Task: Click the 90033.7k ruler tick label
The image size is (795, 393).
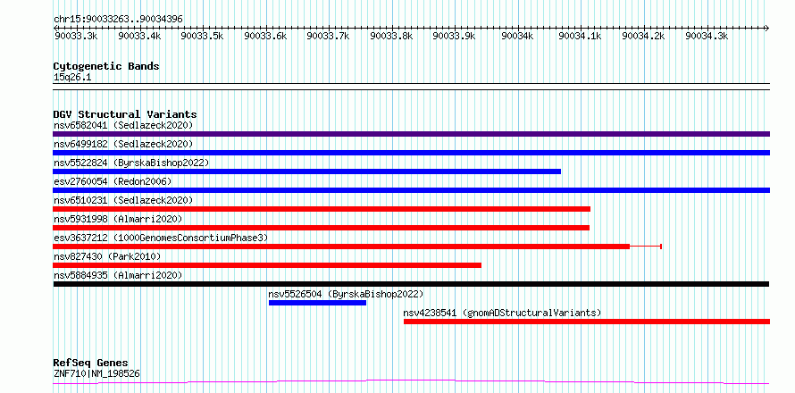Action: click(x=328, y=36)
